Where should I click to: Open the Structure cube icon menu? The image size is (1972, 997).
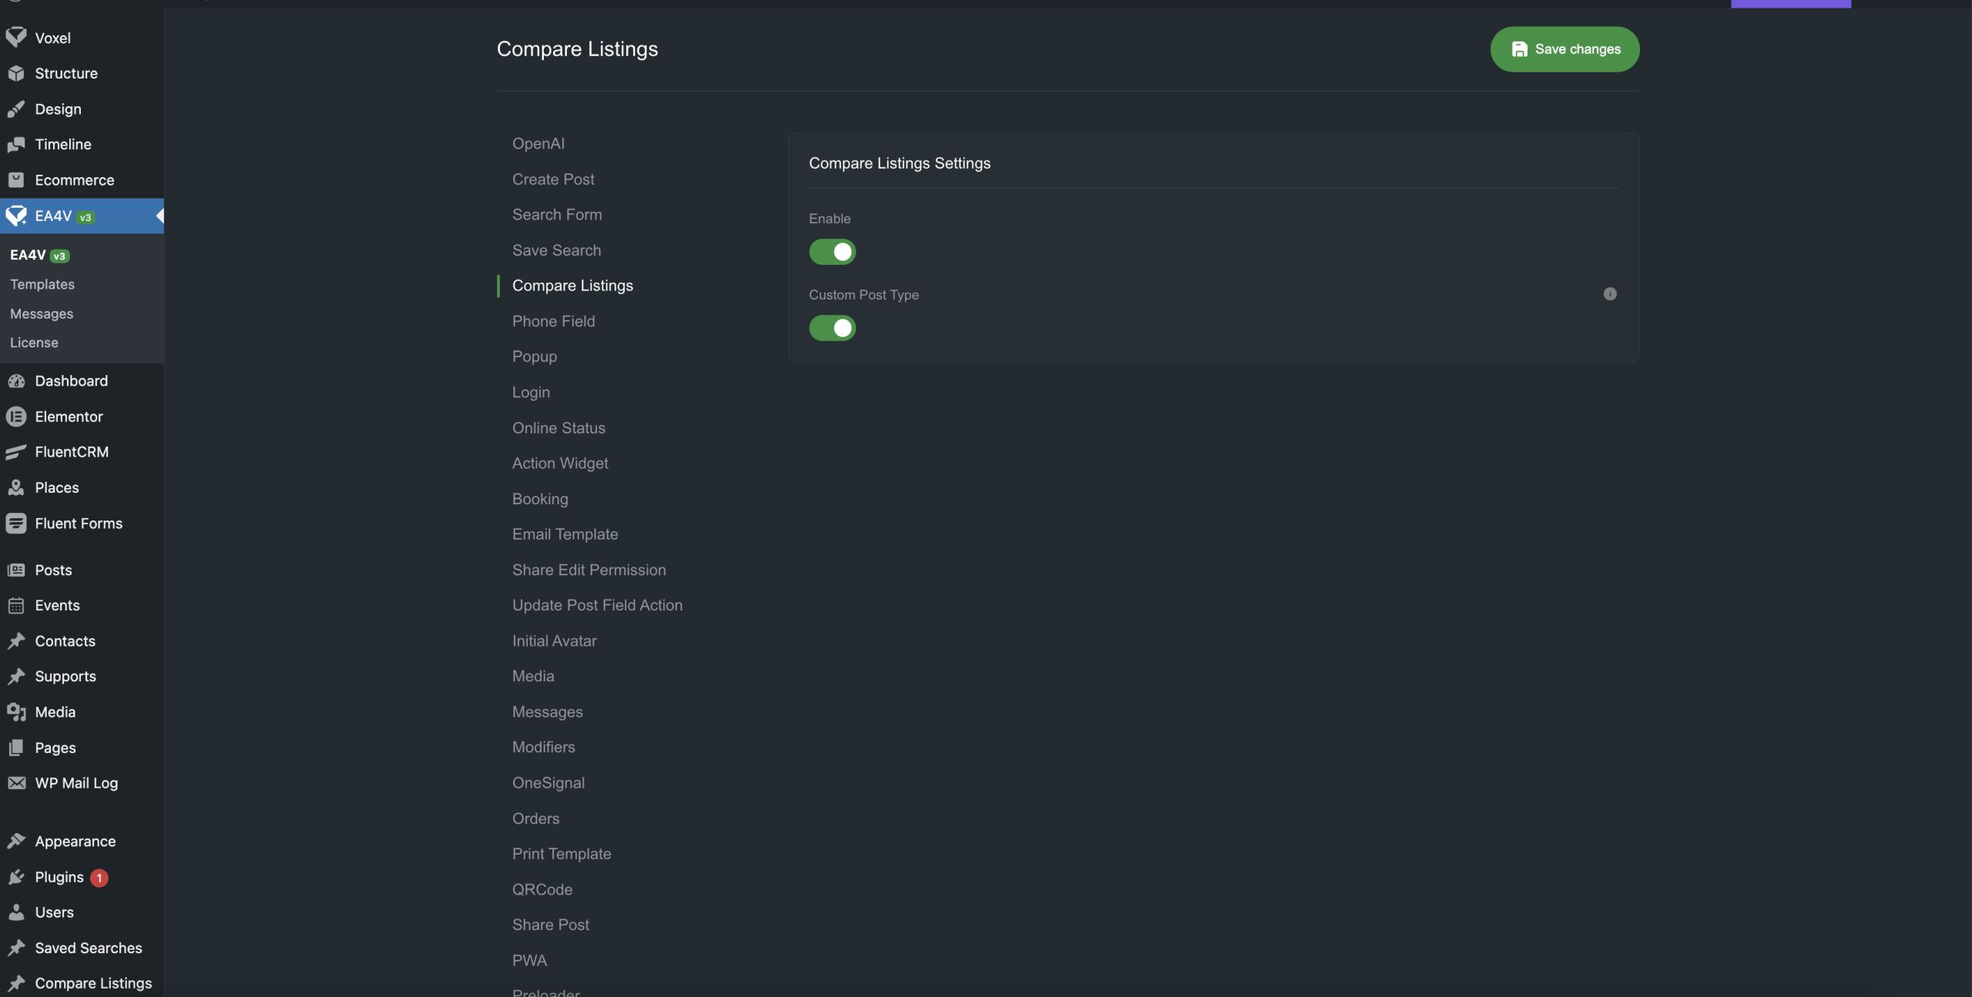pyautogui.click(x=16, y=73)
